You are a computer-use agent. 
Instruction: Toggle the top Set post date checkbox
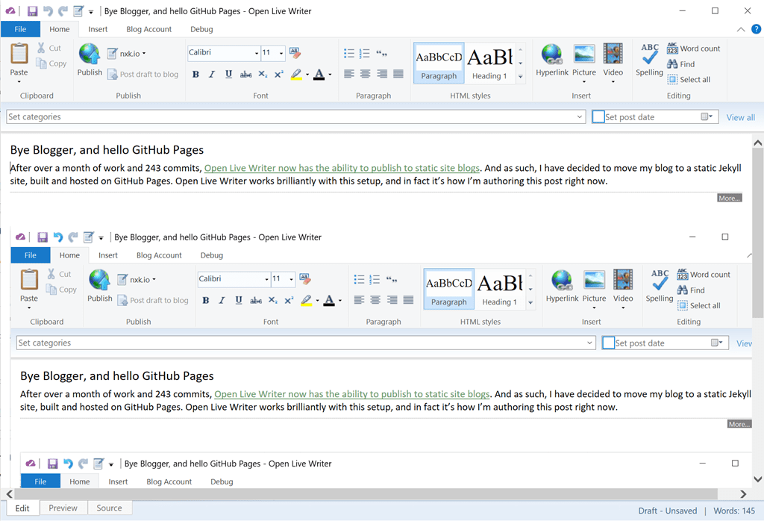[x=598, y=117]
